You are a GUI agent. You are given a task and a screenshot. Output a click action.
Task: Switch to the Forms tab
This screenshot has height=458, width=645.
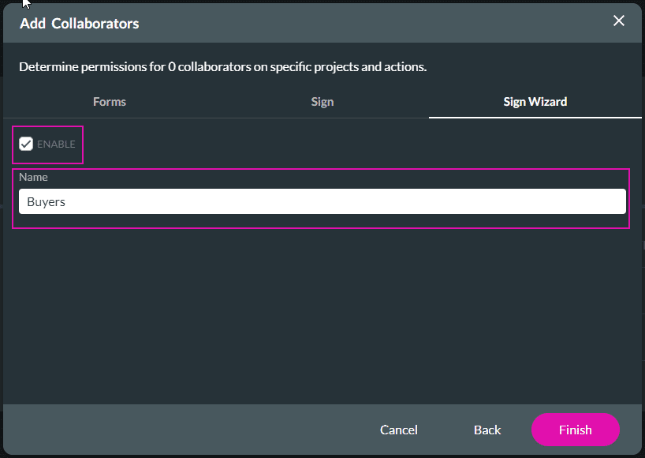point(109,101)
